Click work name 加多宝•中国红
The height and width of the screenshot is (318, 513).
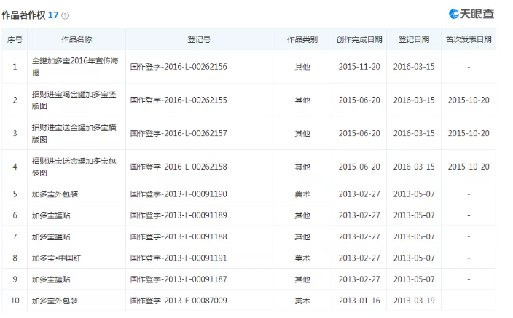[x=56, y=258]
